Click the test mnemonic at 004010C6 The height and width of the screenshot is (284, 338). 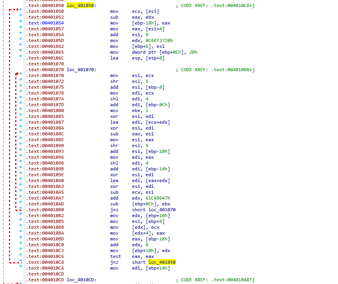point(116,256)
